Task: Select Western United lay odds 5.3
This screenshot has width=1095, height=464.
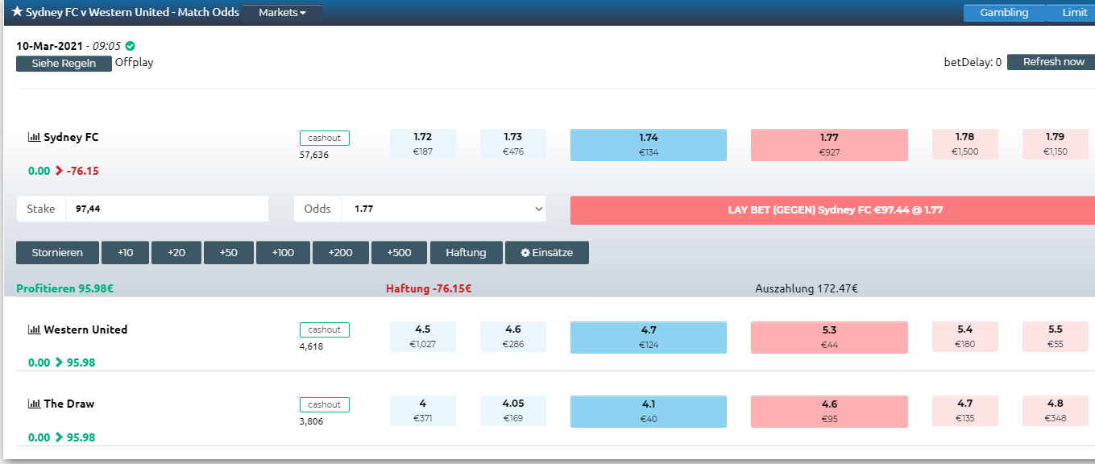Action: (x=829, y=337)
